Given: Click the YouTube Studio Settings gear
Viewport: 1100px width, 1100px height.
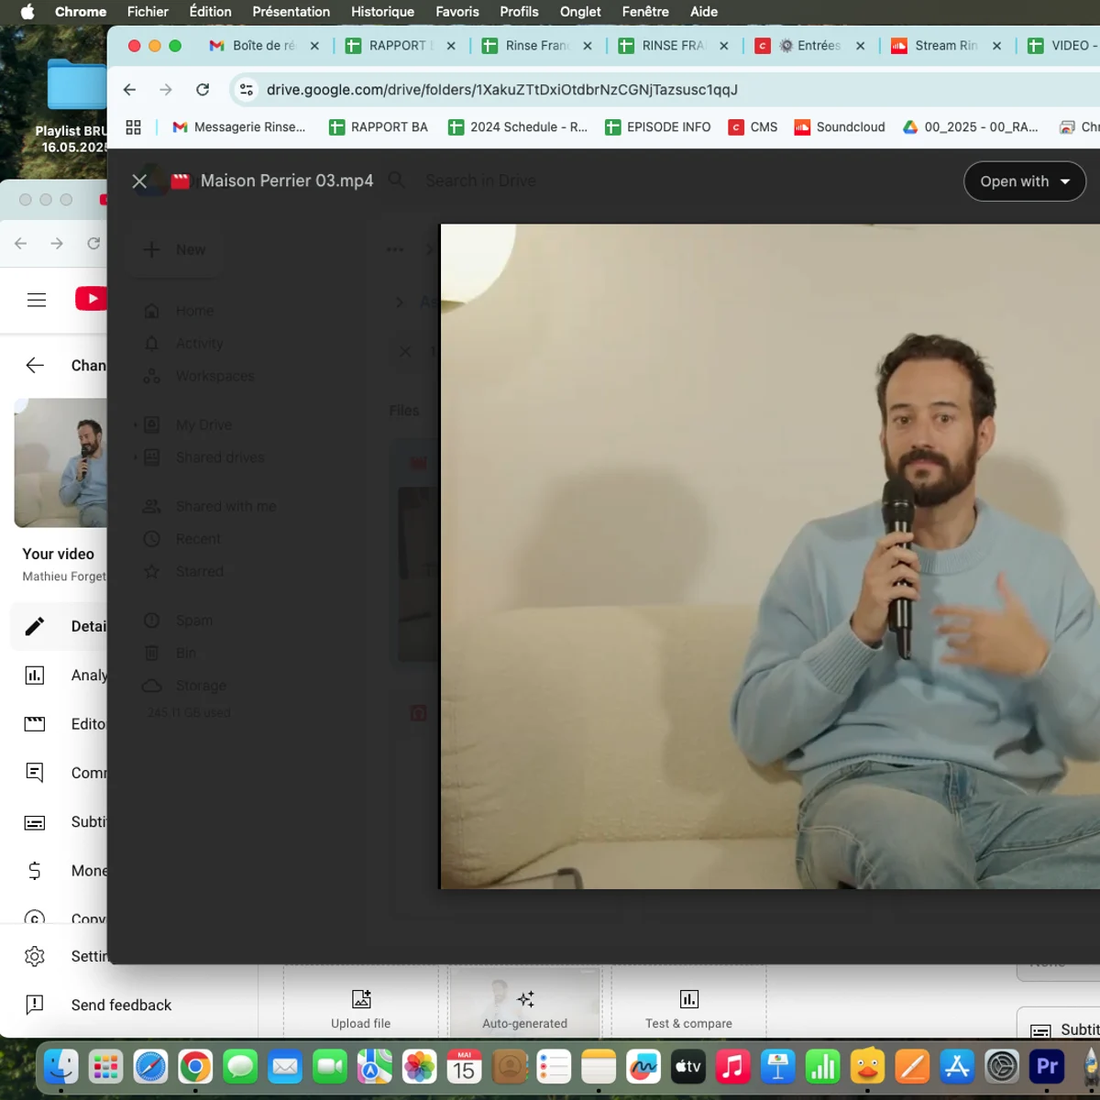Looking at the screenshot, I should 35,956.
